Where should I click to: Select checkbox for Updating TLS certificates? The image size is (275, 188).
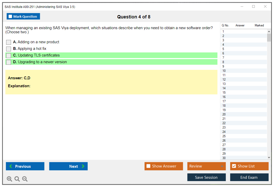click(8, 56)
